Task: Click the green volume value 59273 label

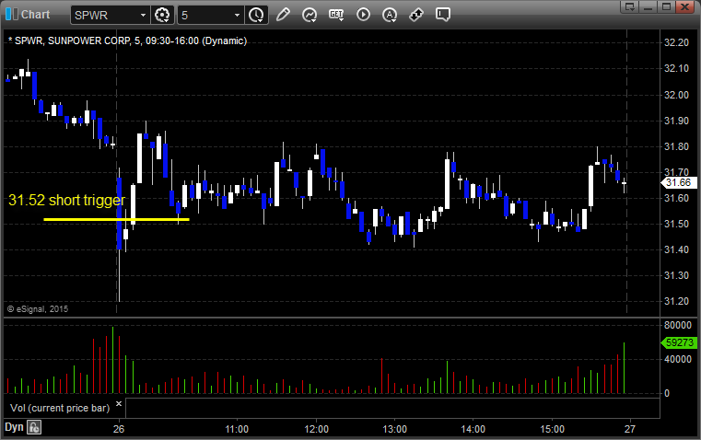Action: 678,342
